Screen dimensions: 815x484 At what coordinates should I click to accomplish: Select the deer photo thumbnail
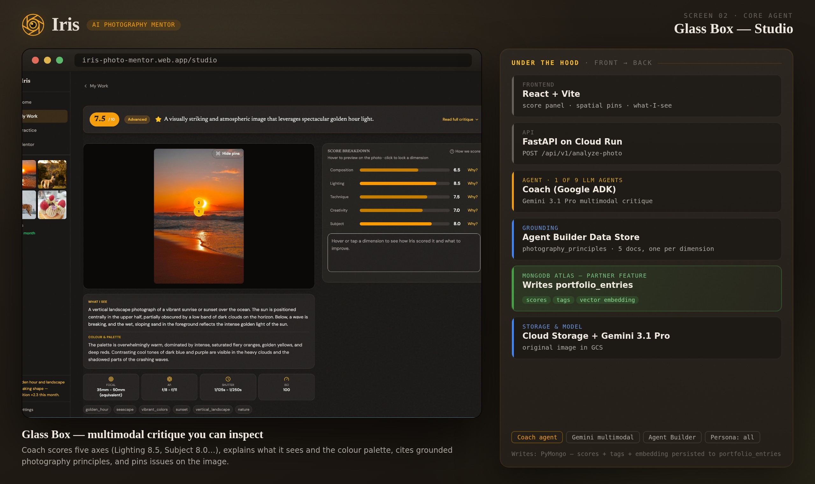(x=52, y=174)
